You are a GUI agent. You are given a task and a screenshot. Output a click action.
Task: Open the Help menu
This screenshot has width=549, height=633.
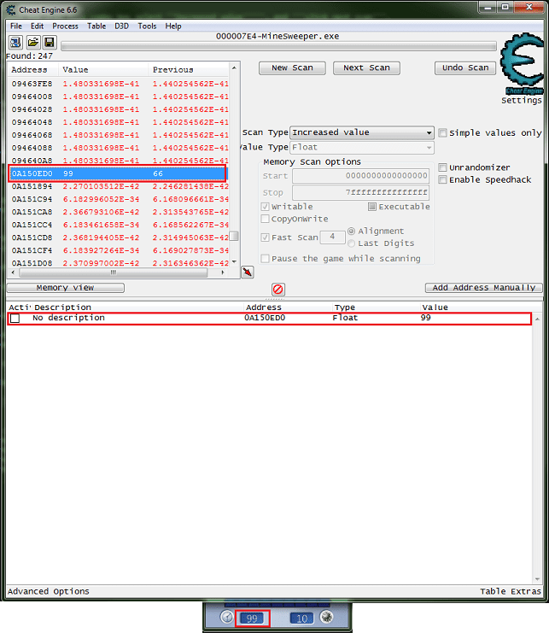[x=173, y=26]
